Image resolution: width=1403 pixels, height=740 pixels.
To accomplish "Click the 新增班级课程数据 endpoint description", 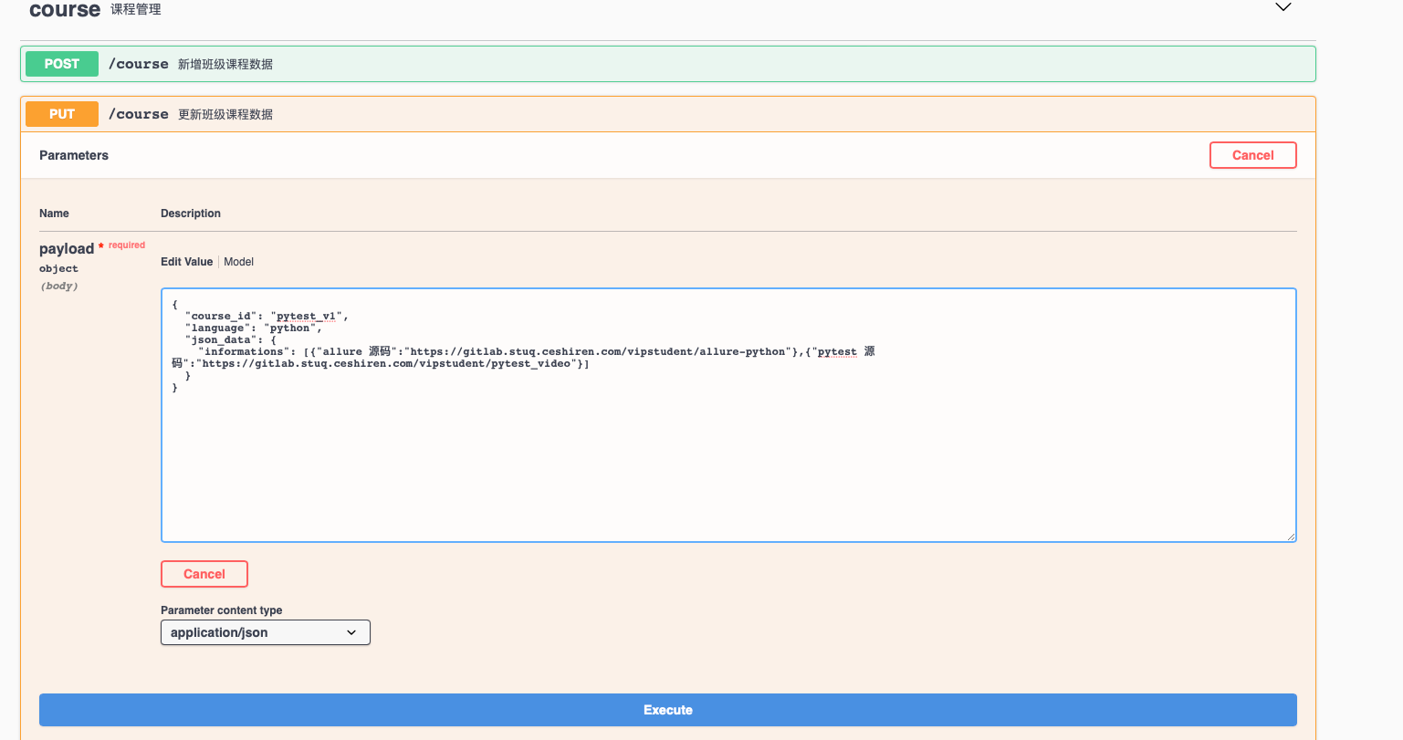I will [225, 64].
